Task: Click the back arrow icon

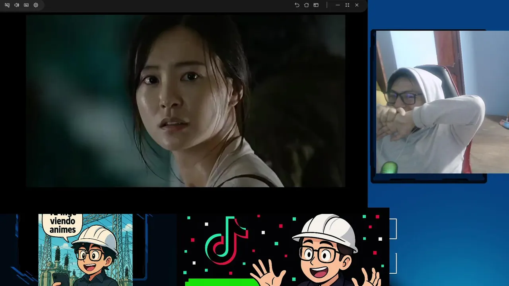Action: pyautogui.click(x=297, y=5)
